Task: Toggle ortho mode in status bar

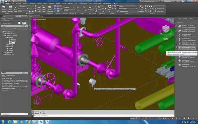Action: 143,118
